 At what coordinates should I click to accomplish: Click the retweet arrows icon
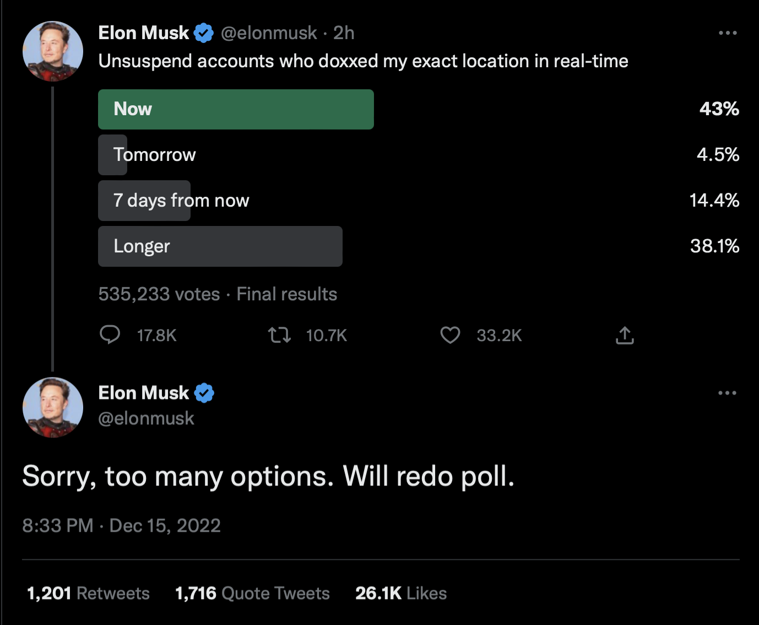pos(279,335)
